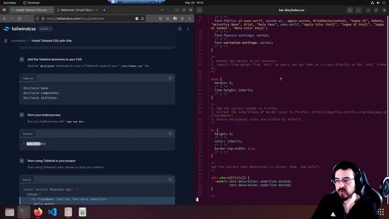Copy the Terminal npm run dev command
389x219 pixels.
tap(170, 134)
